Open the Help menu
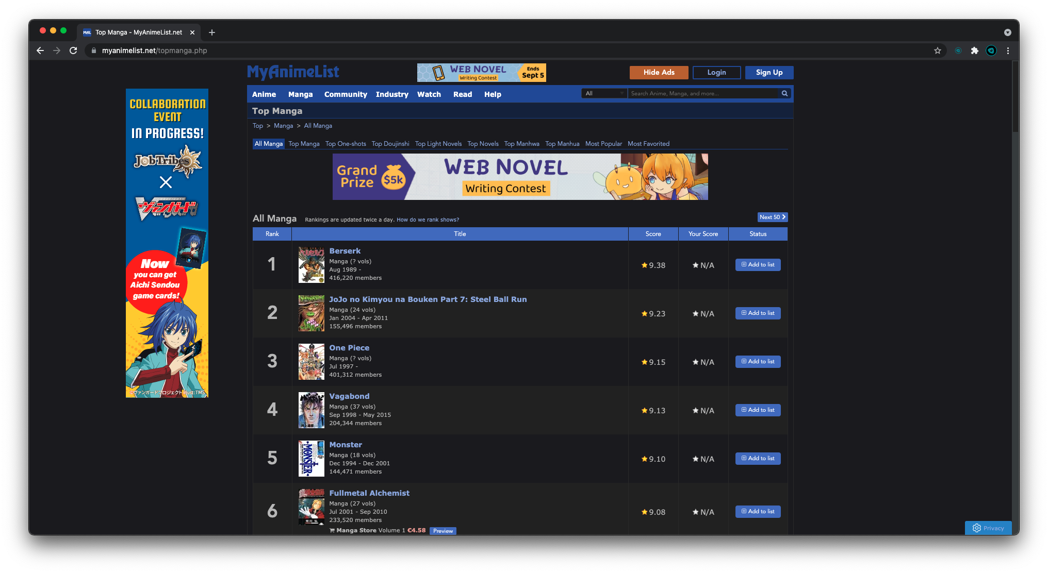This screenshot has height=573, width=1048. coord(493,94)
